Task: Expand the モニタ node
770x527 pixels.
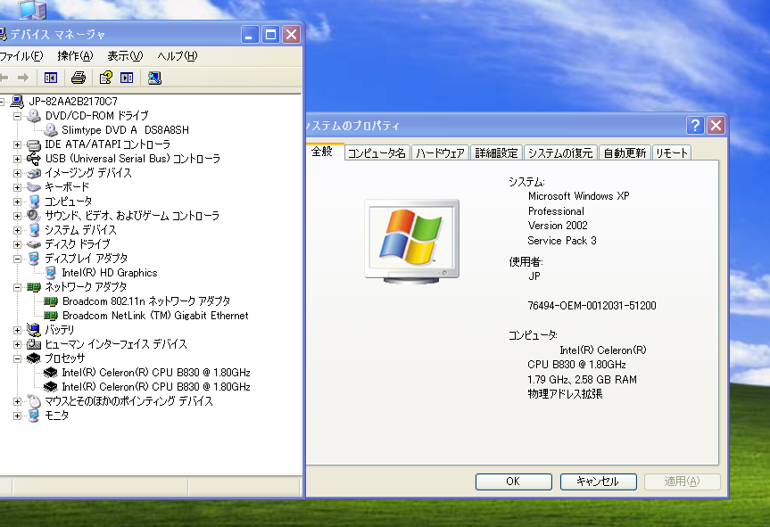Action: coord(17,416)
